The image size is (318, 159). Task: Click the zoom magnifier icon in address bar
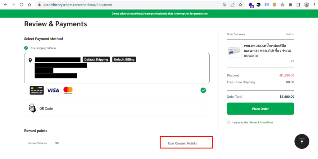(x=225, y=5)
